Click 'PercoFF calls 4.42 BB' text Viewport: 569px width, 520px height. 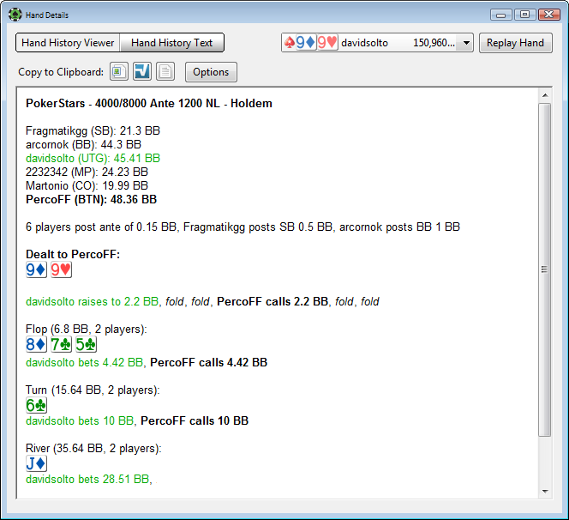pyautogui.click(x=208, y=363)
